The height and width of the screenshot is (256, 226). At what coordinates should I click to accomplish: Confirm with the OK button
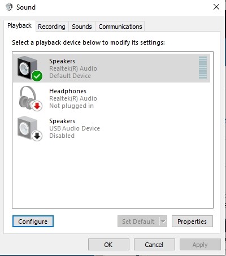point(108,245)
